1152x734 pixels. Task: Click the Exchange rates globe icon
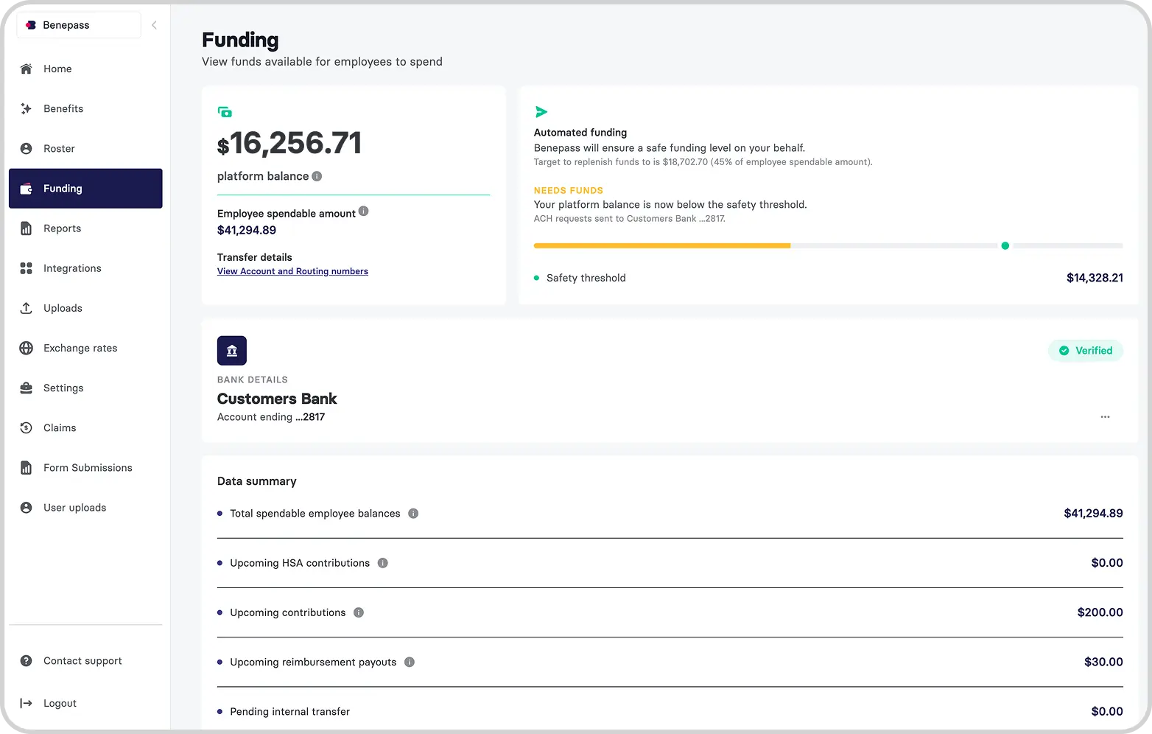(26, 347)
